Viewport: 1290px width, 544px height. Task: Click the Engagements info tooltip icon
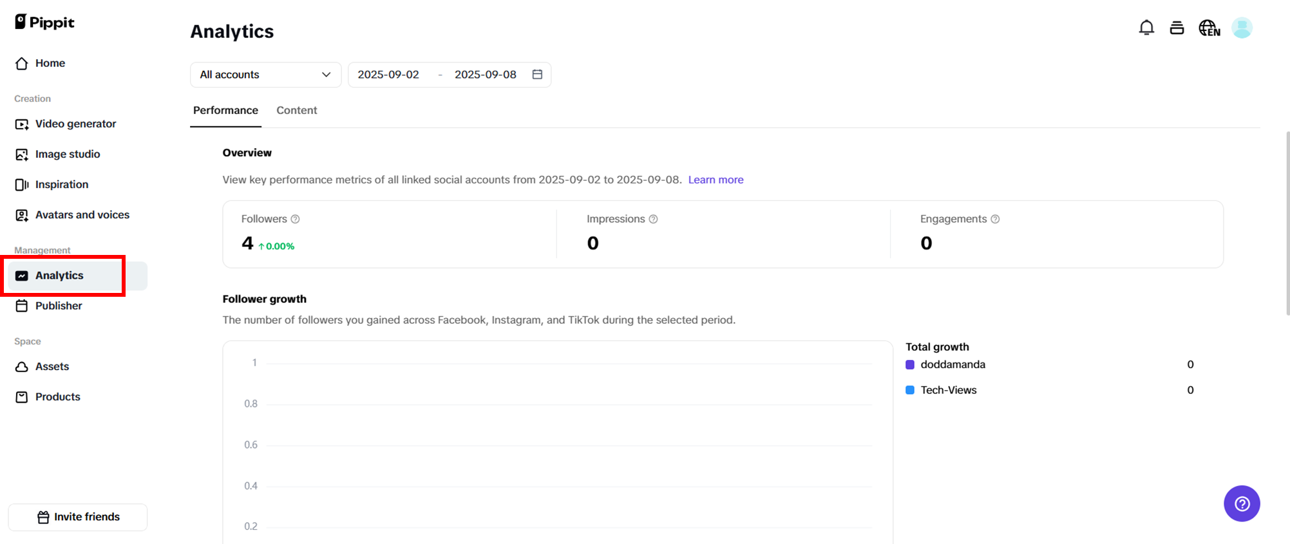pos(995,219)
